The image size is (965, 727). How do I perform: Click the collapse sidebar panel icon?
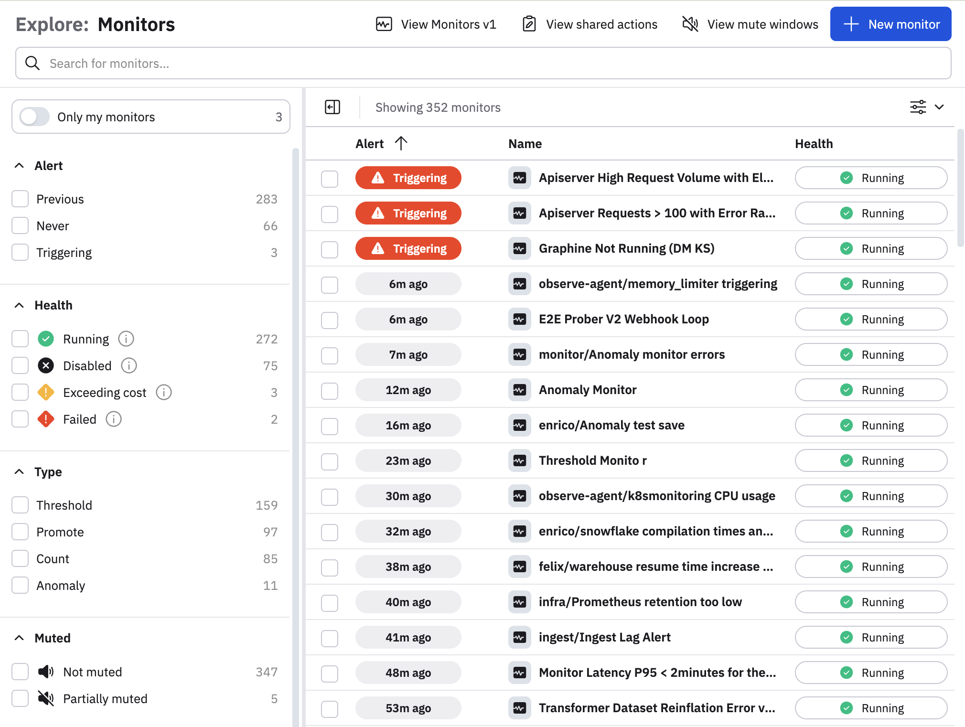coord(332,107)
